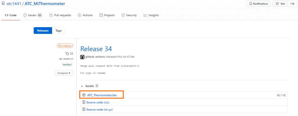The width and height of the screenshot is (298, 116).
Task: Open the Notifications button
Action: (x=258, y=3)
